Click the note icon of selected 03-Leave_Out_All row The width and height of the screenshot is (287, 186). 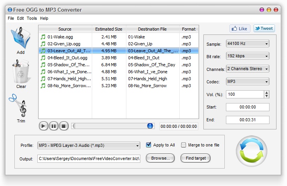tap(43, 51)
